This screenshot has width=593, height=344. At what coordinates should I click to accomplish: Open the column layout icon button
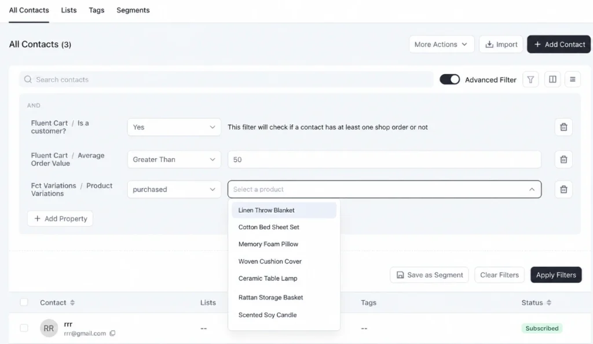click(552, 79)
